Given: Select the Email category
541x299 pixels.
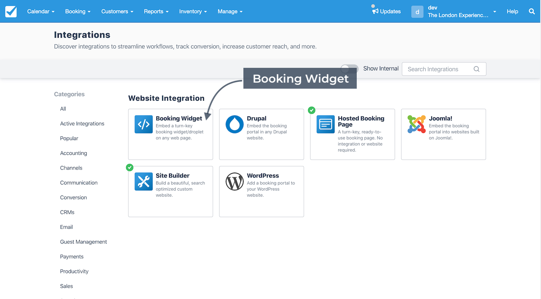Looking at the screenshot, I should tap(66, 227).
